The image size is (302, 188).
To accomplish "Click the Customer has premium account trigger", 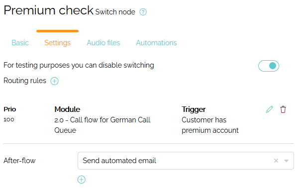I will (210, 125).
